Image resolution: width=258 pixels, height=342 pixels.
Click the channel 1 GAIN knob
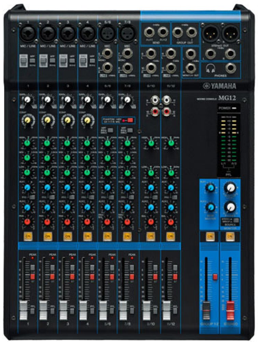28,100
